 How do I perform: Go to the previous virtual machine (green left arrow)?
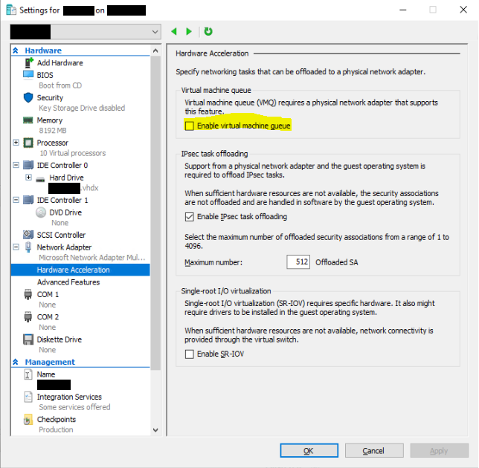pos(174,31)
